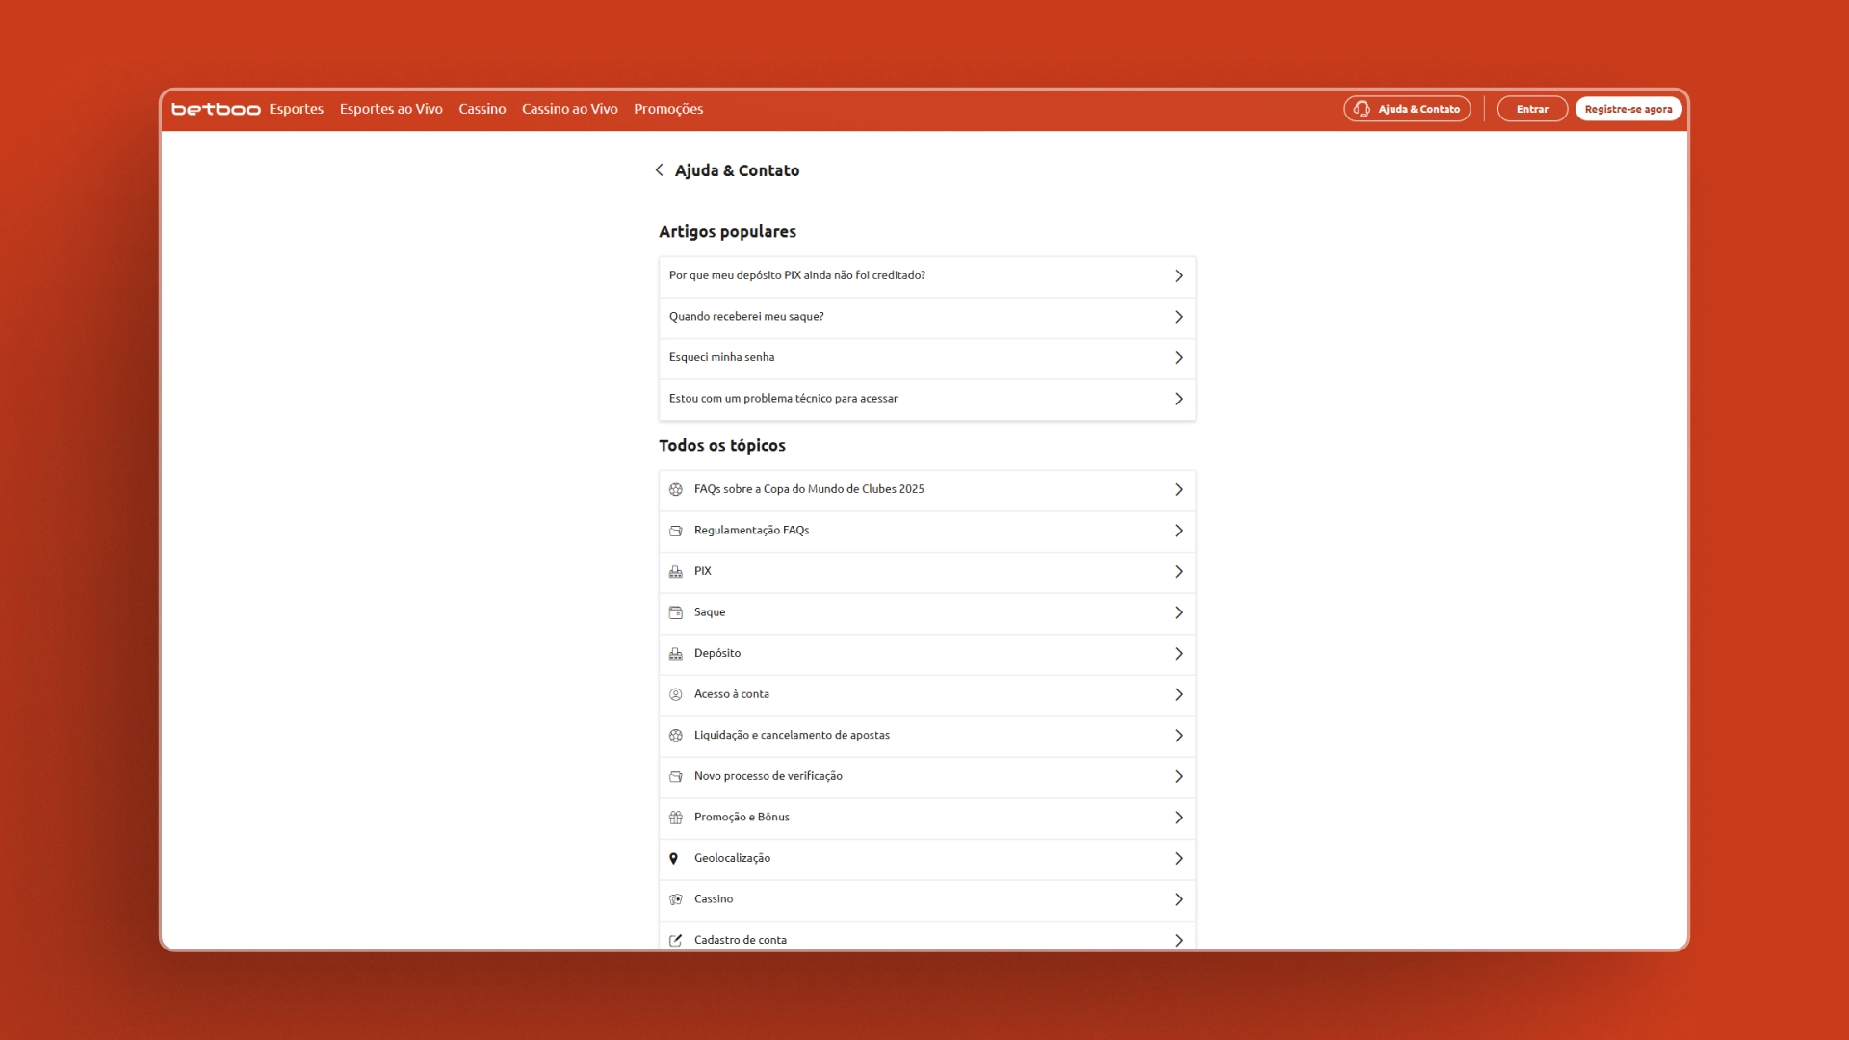Screen dimensions: 1849x1040
Task: Click the betboo logo in the header
Action: click(214, 109)
